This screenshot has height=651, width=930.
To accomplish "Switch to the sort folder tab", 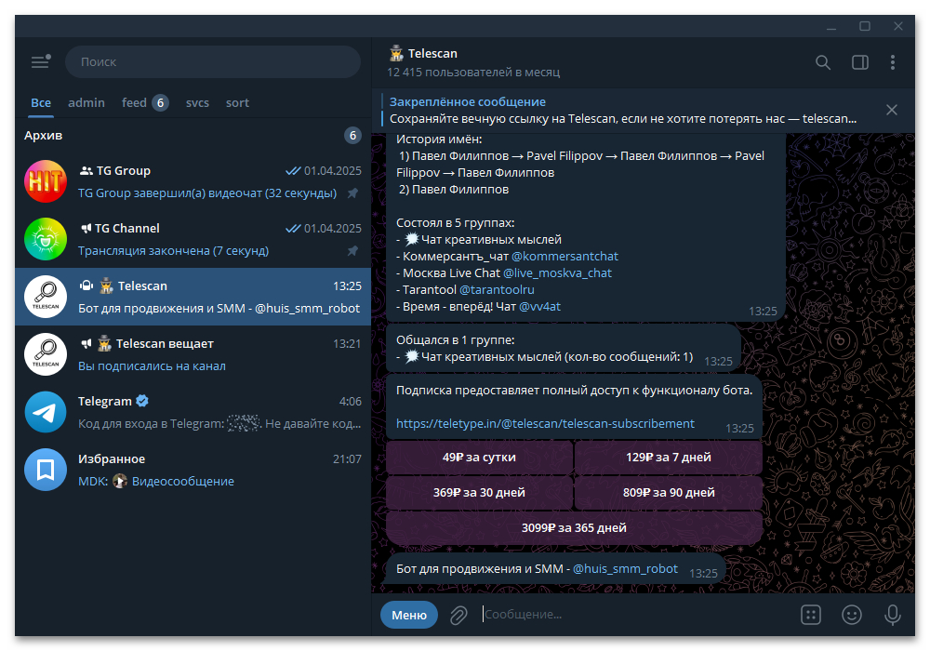I will click(237, 102).
